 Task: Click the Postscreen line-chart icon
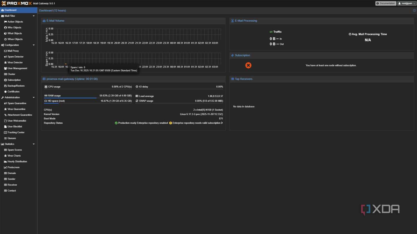5,167
